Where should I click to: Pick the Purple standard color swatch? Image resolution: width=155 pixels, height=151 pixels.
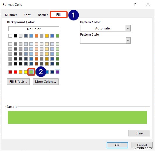click(x=57, y=72)
